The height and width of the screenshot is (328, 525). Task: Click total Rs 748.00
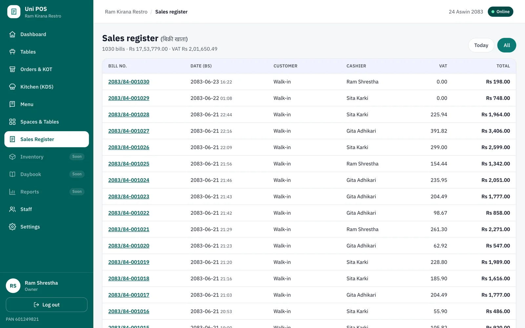point(498,98)
